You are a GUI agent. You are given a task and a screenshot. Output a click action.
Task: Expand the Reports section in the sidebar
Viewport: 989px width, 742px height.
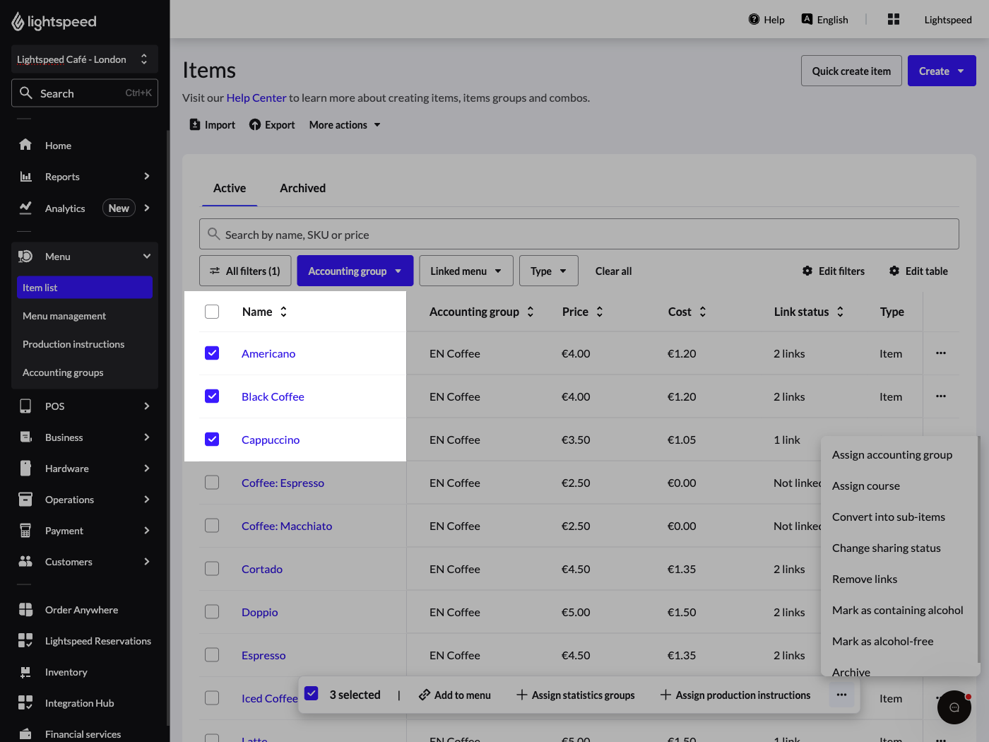point(85,176)
